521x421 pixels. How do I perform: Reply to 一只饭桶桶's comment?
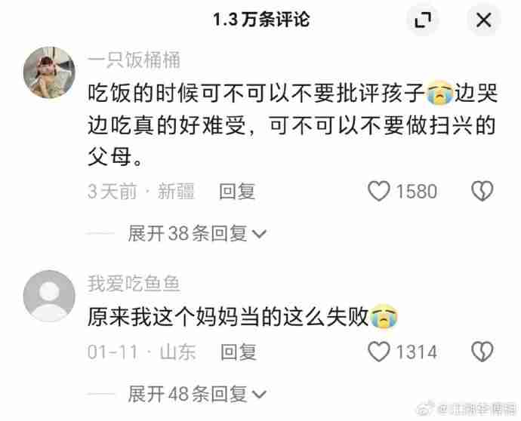coord(237,192)
